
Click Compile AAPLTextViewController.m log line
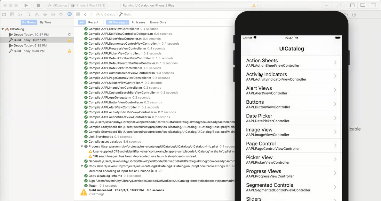coord(121,29)
